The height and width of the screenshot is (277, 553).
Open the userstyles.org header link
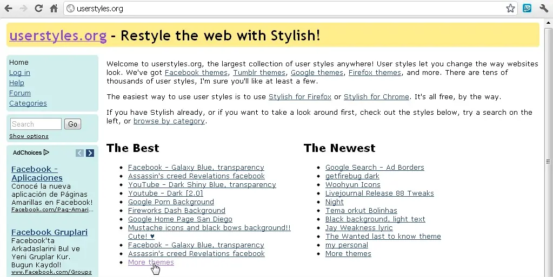(58, 36)
